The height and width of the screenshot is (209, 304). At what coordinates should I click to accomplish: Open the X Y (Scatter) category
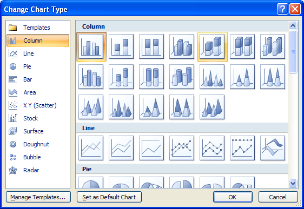click(x=38, y=105)
